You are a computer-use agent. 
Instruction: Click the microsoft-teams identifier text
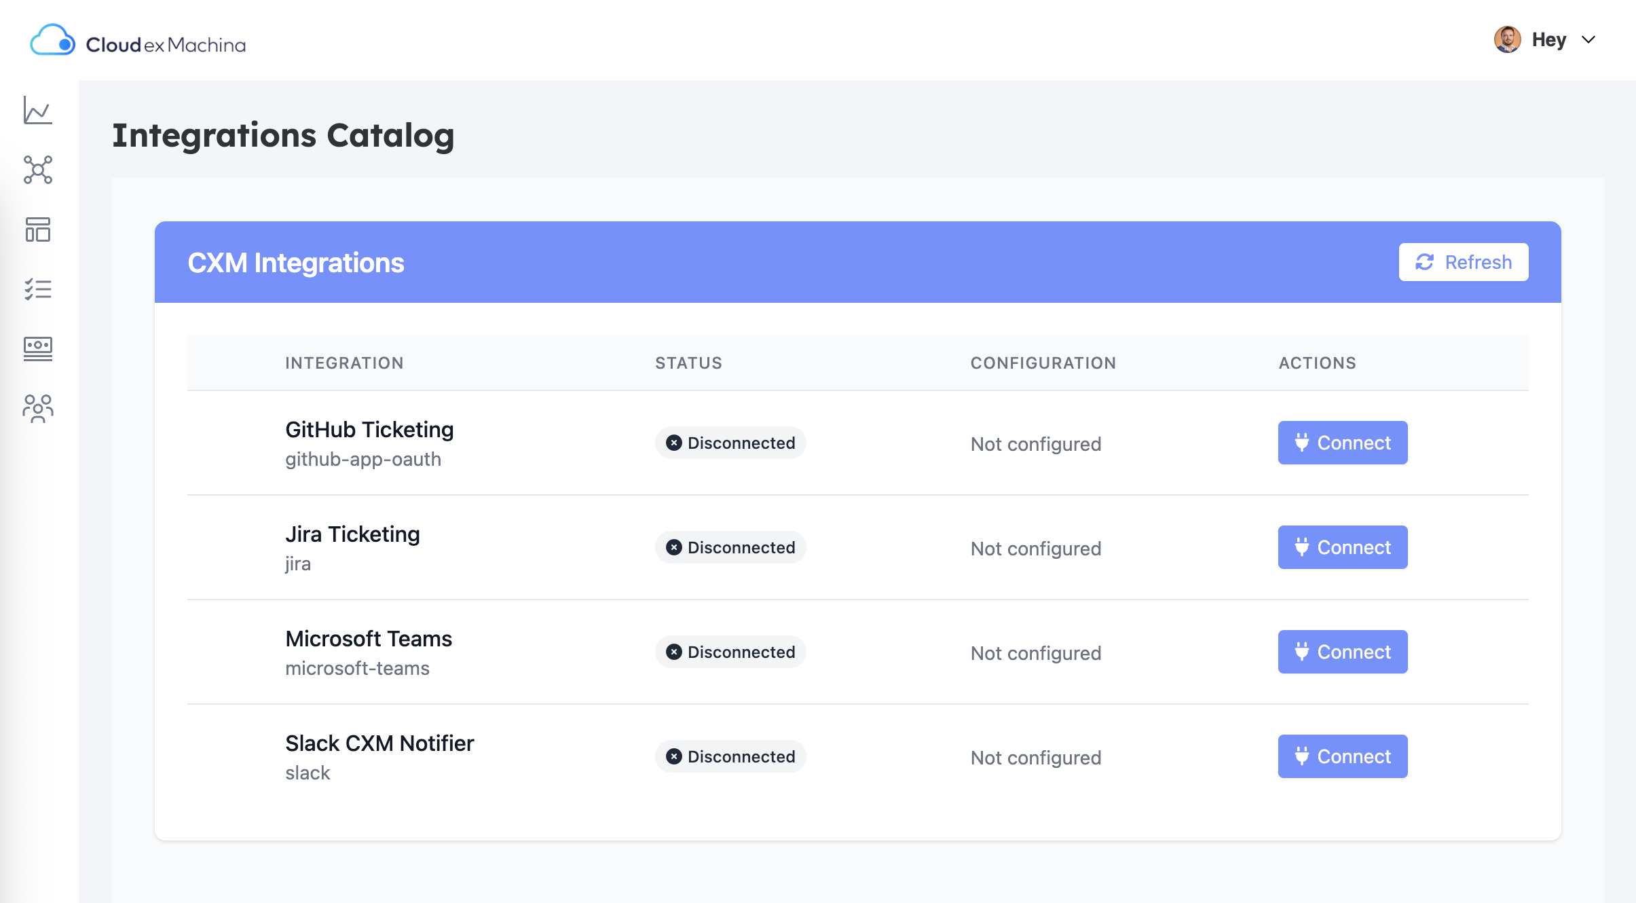[357, 669]
